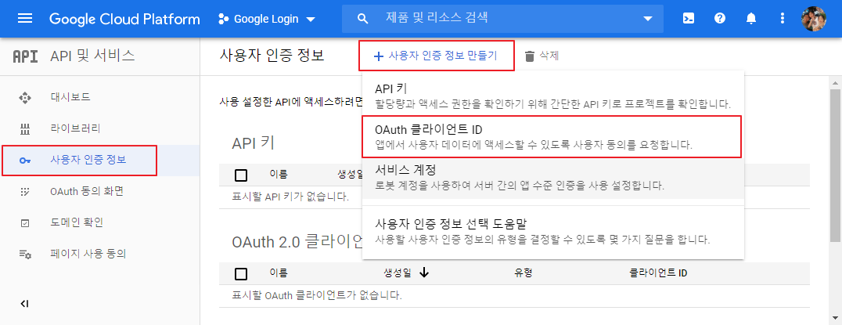Choose 서비스 계정 from the menu
The image size is (842, 325).
point(553,178)
